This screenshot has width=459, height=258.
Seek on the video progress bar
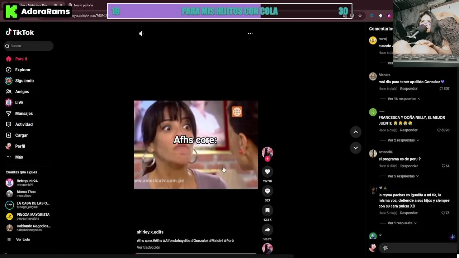(196, 253)
